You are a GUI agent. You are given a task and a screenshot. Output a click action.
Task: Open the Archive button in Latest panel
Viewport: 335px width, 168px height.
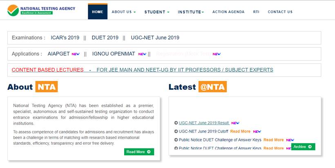(303, 147)
